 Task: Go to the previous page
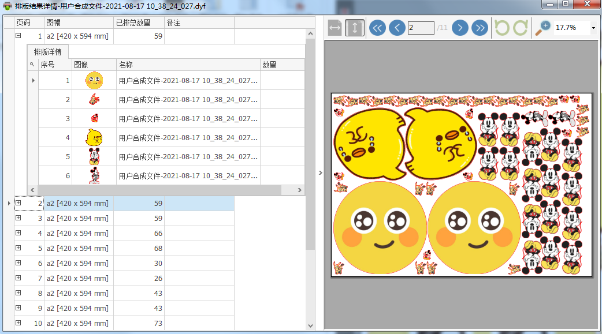(x=397, y=28)
